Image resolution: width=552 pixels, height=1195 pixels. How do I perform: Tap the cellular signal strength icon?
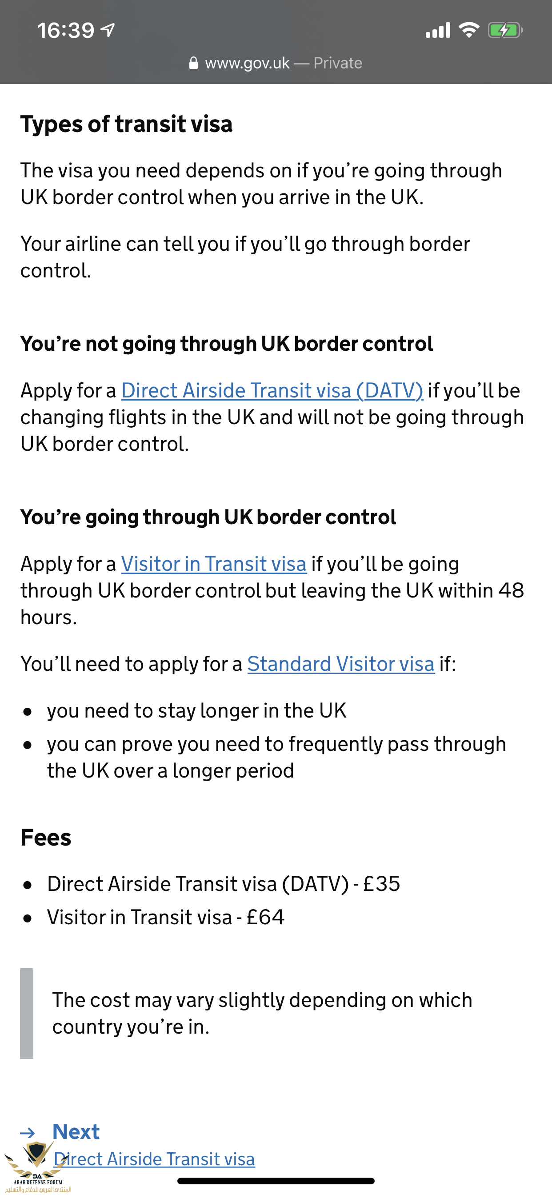click(437, 30)
